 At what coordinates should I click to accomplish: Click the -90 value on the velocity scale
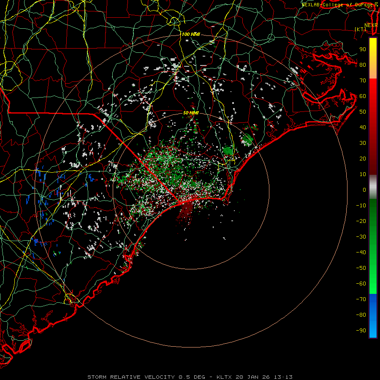tap(361, 331)
